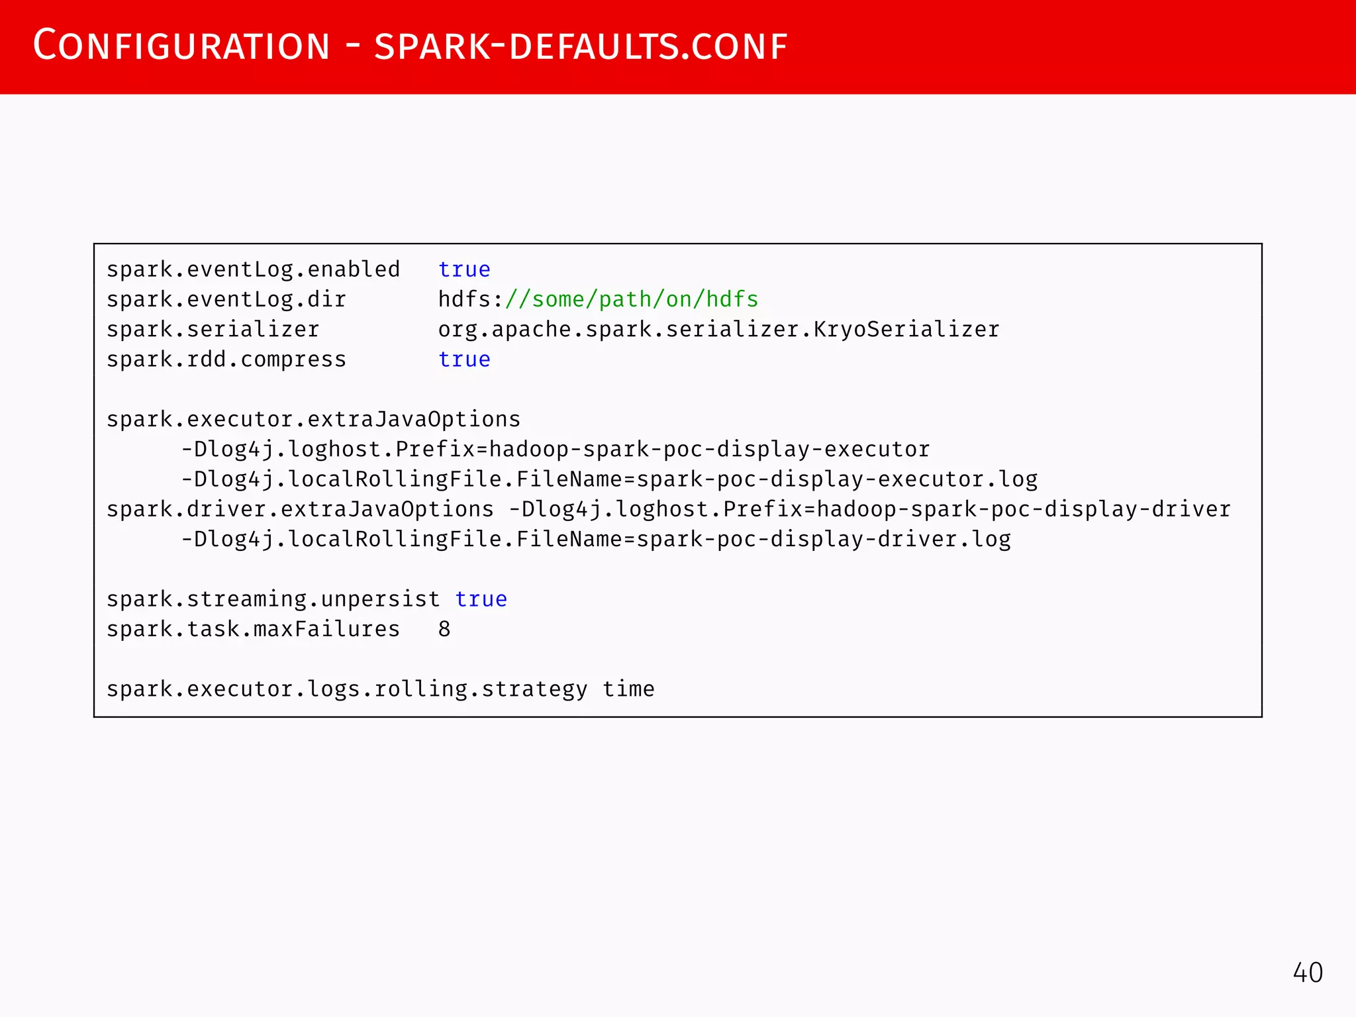Click the 'true' value for spark.streaming.unpersist
The height and width of the screenshot is (1017, 1356).
pyautogui.click(x=481, y=599)
